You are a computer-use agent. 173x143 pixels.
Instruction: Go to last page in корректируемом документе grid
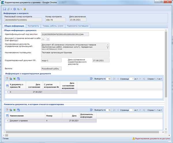click(144, 79)
